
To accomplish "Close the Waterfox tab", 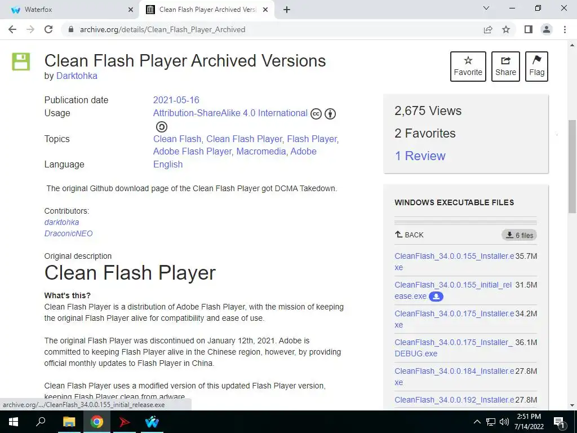I will [x=131, y=10].
